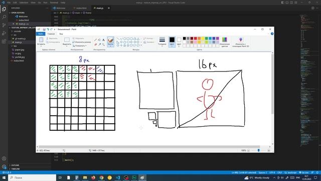Click Crop button in Paint ribbon
The width and height of the screenshot is (321, 181).
(78, 38)
